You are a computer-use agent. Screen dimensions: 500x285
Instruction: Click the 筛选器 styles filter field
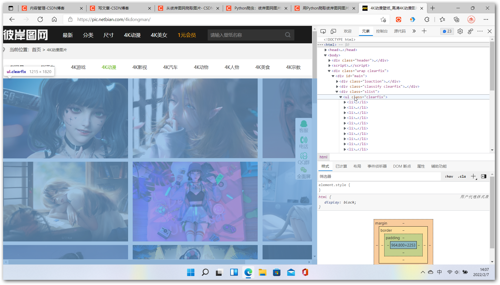[x=379, y=177]
